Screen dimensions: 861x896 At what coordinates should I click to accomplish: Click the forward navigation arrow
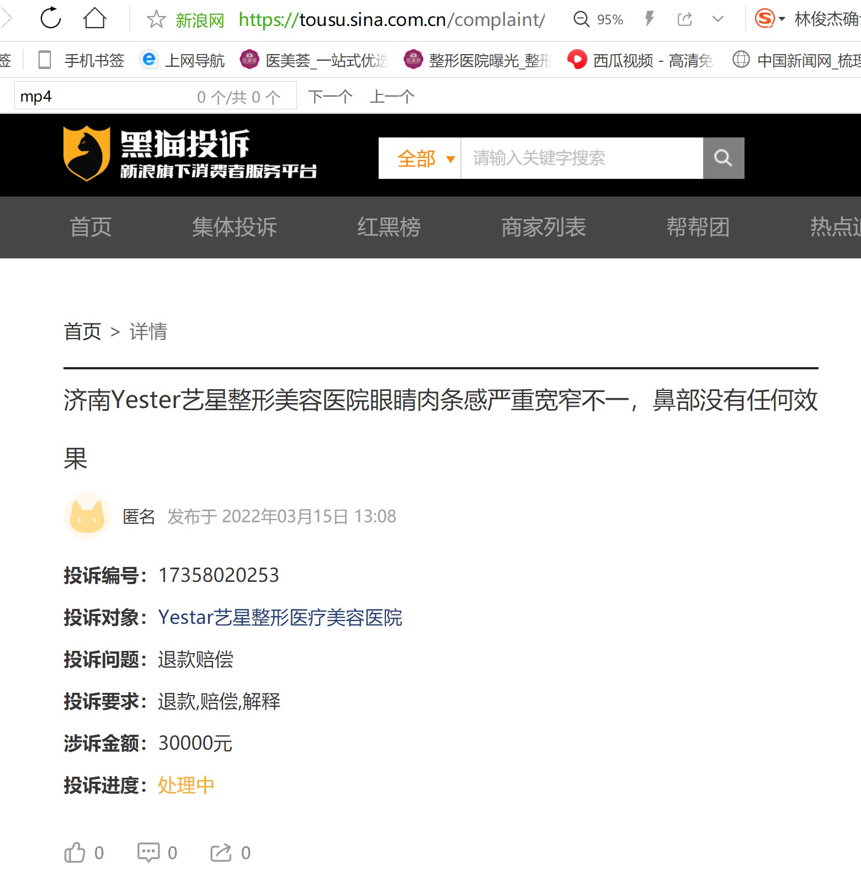(x=6, y=18)
